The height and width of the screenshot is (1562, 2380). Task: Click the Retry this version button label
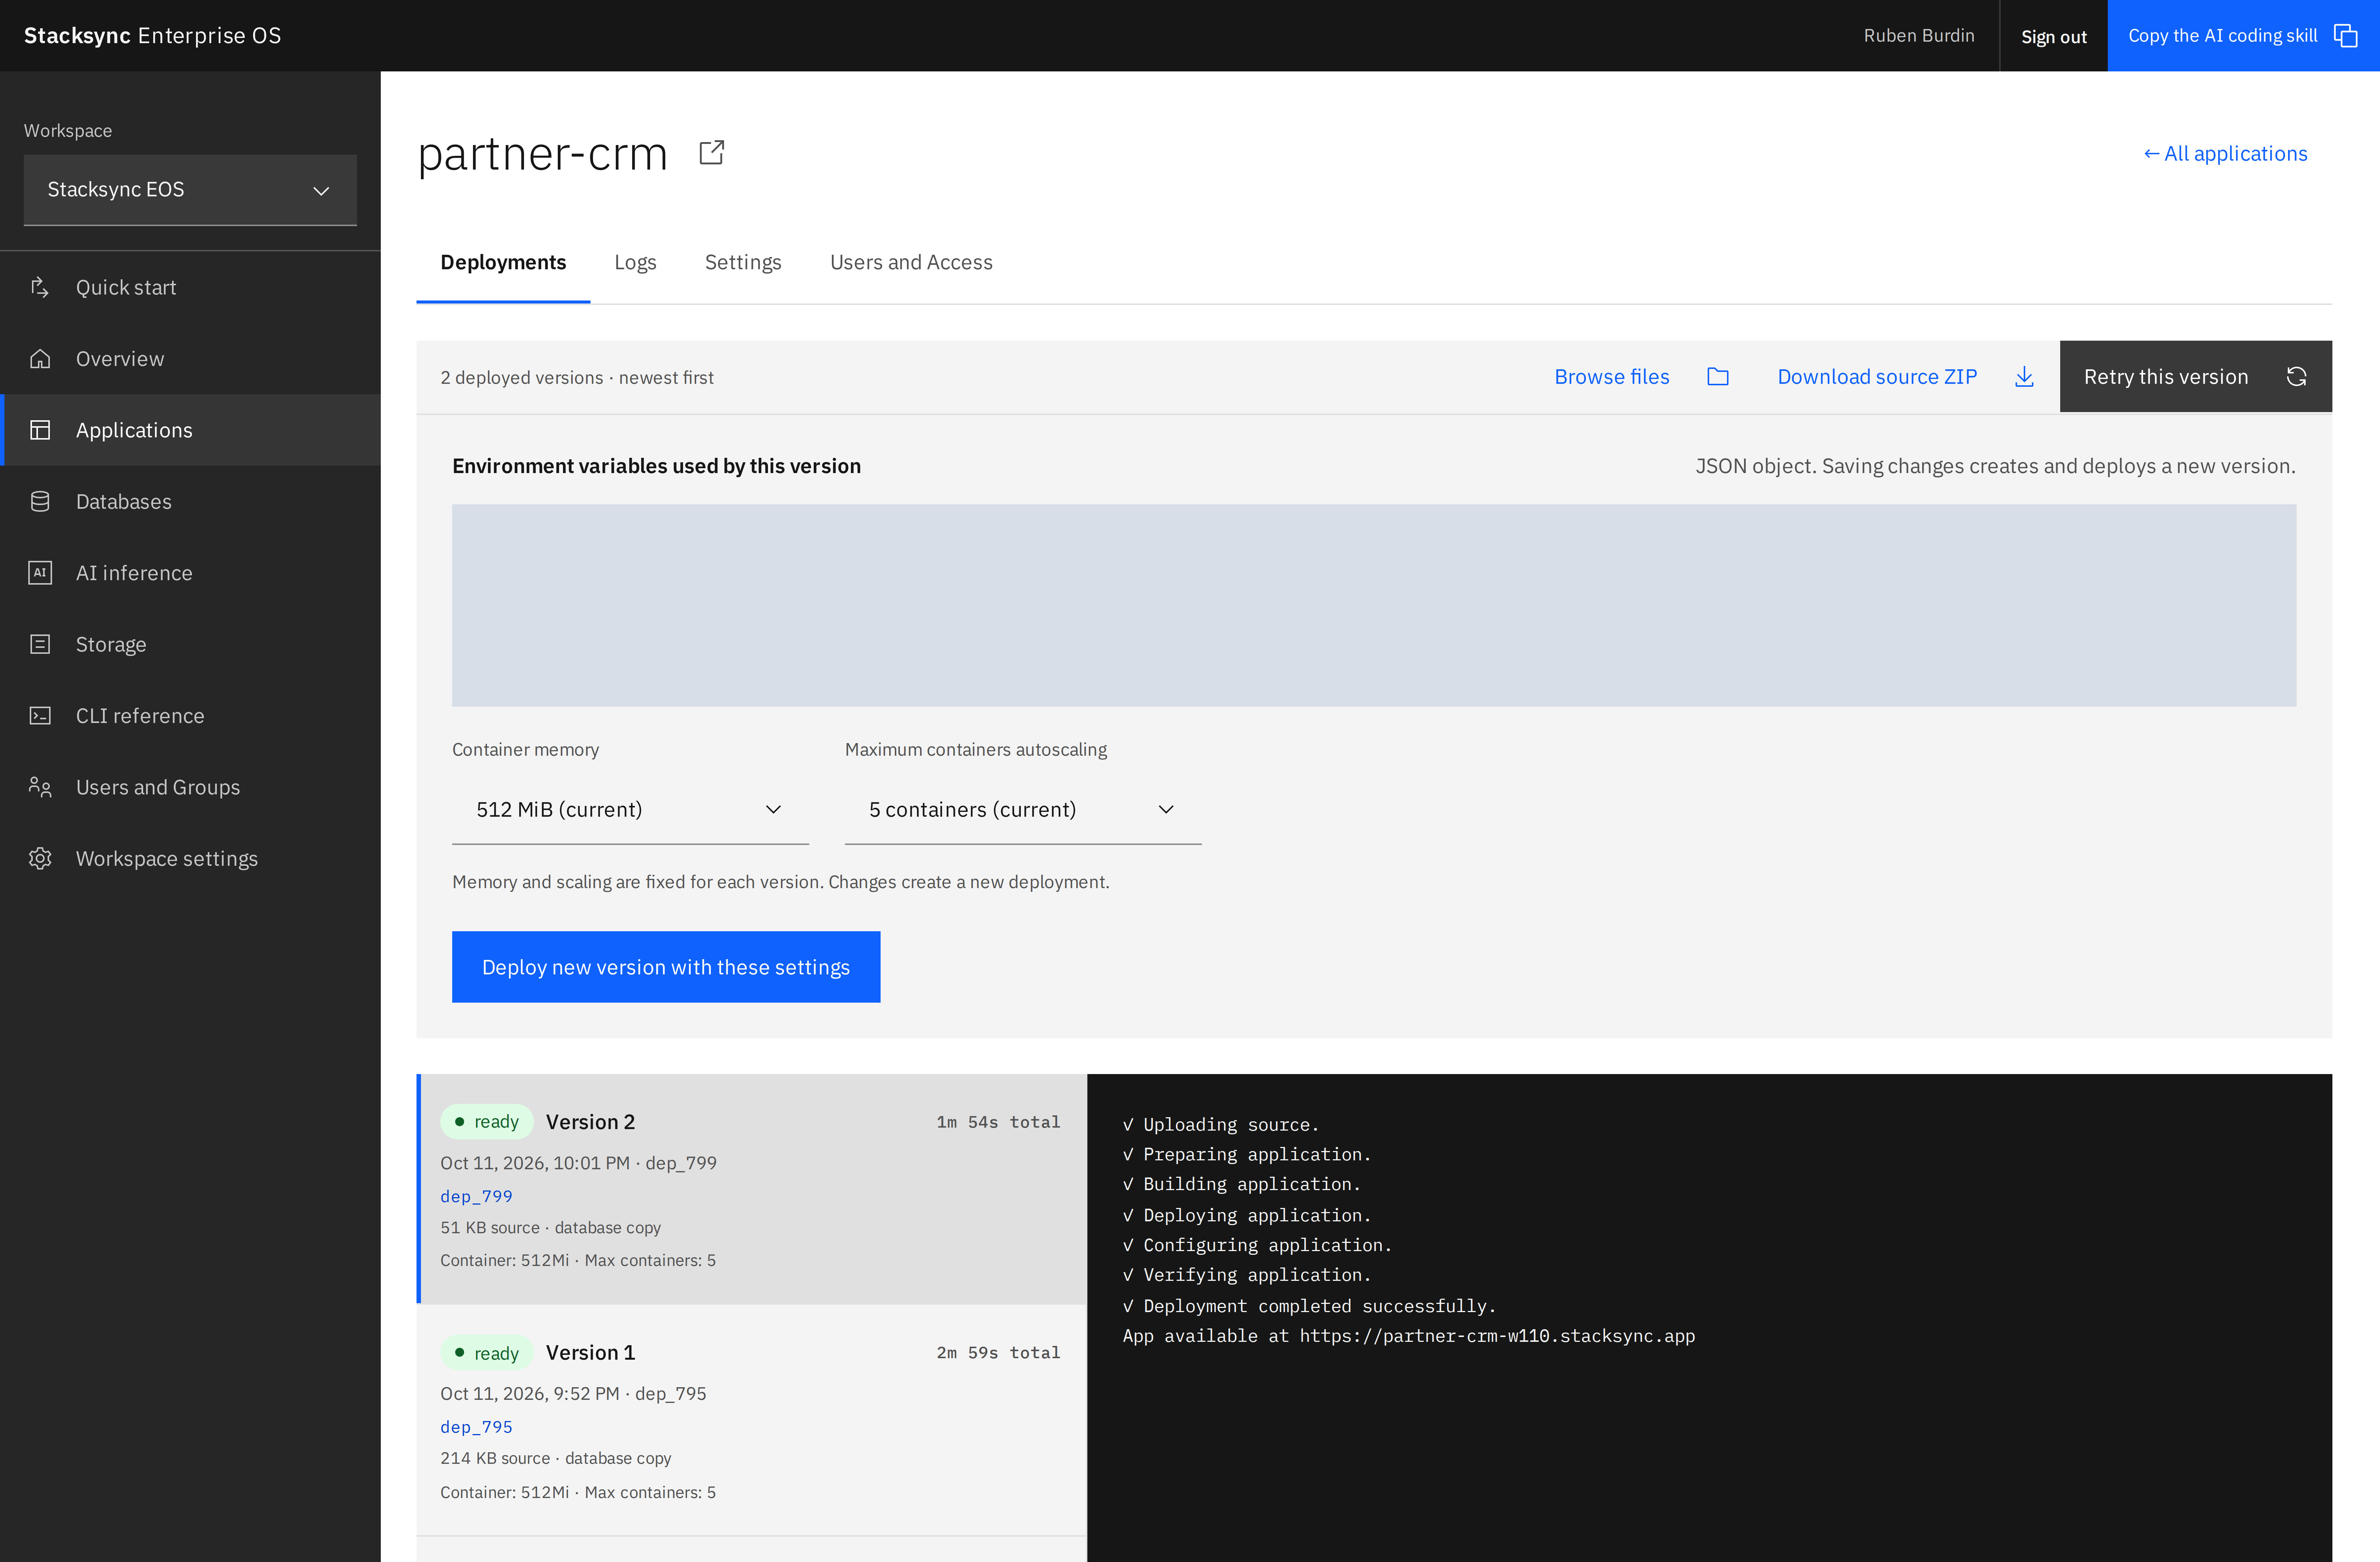(2166, 377)
